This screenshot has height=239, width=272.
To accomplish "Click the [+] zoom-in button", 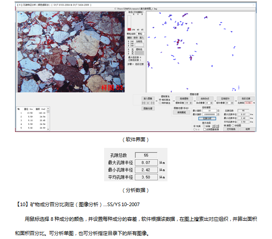I will pyautogui.click(x=143, y=103).
